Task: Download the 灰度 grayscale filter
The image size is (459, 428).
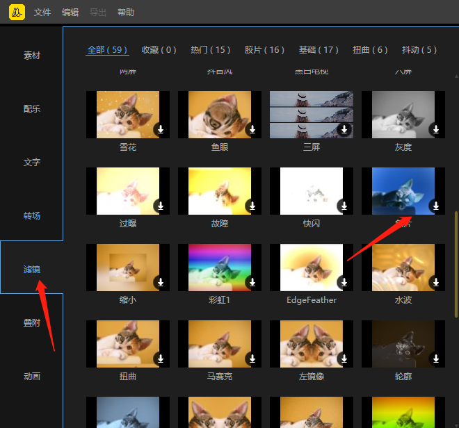Action: point(435,129)
